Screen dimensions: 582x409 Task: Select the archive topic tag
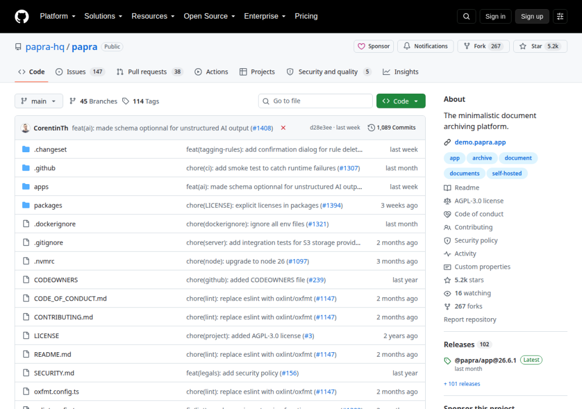pos(482,158)
